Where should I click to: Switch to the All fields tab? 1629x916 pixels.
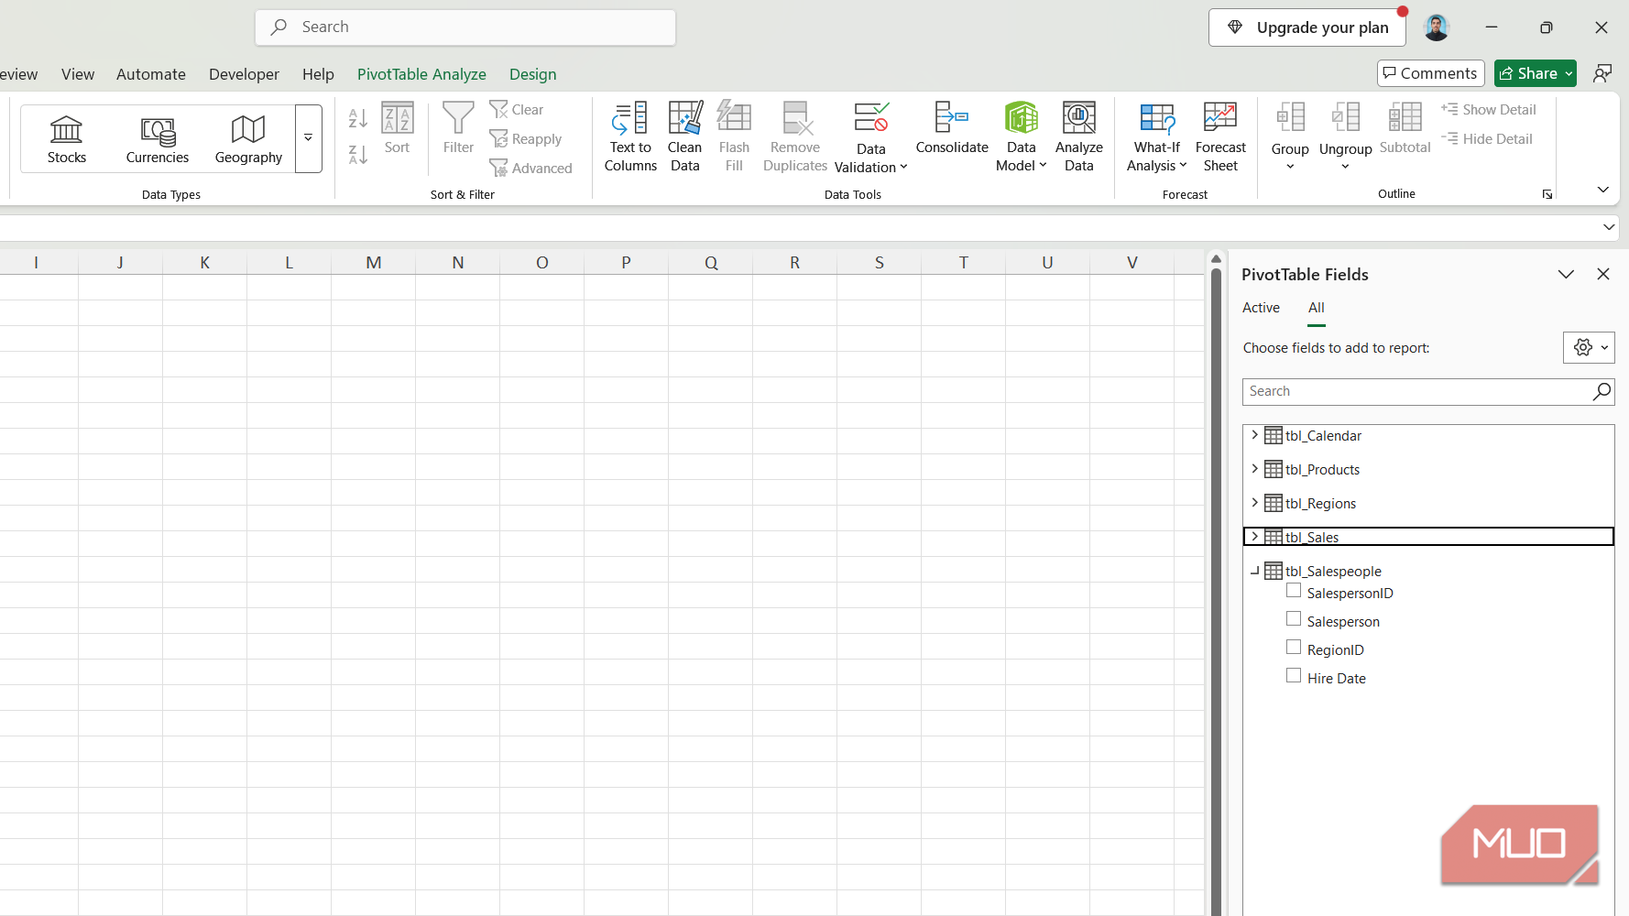click(x=1317, y=308)
